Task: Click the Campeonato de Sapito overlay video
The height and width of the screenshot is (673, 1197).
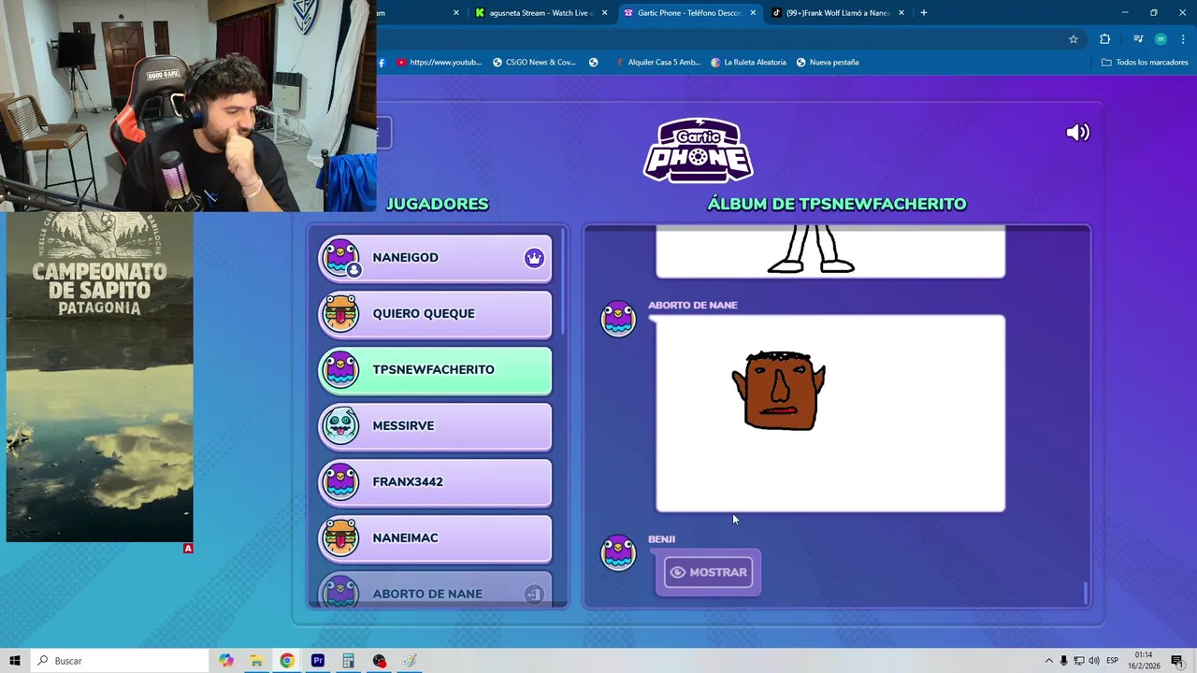Action: [x=100, y=378]
